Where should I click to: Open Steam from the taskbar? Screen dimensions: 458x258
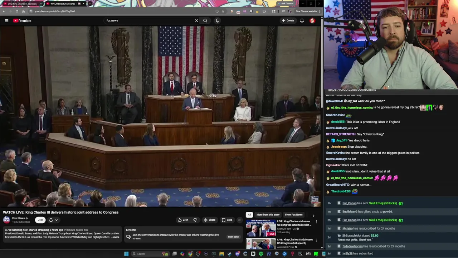pyautogui.click(x=229, y=254)
